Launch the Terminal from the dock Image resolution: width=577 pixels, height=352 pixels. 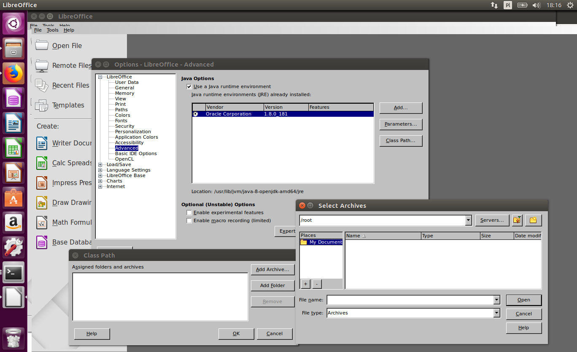(13, 273)
